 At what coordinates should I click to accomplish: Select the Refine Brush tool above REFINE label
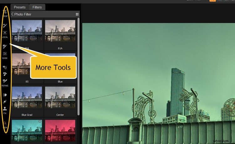click(x=5, y=81)
